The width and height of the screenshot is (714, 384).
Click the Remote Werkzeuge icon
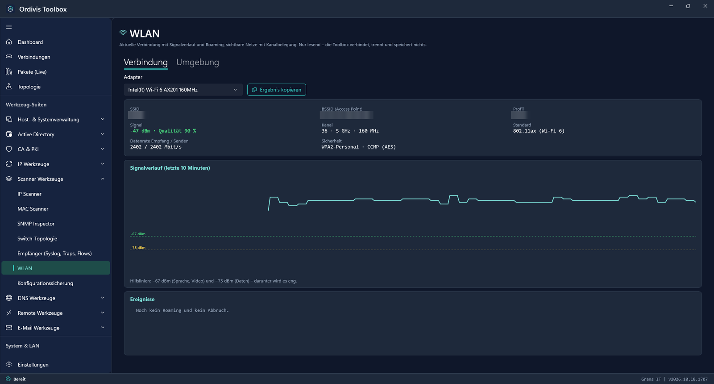[x=9, y=313]
